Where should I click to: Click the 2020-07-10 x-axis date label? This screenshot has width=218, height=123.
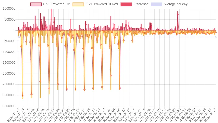[x=155, y=115]
